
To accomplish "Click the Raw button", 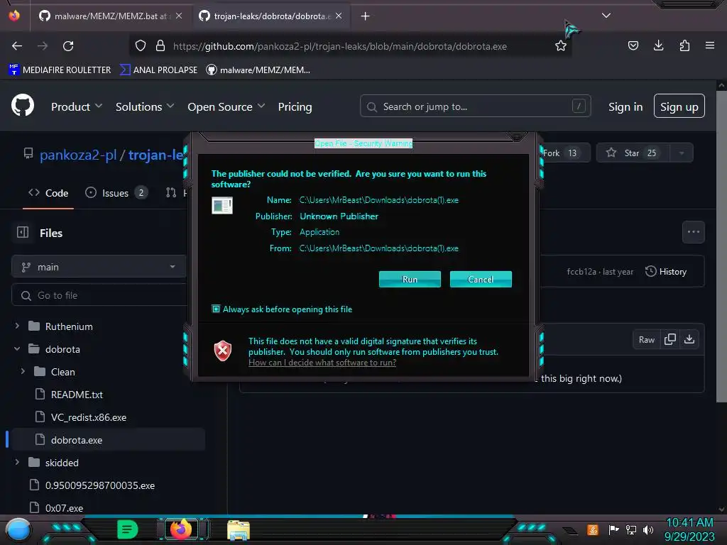I will 646,340.
